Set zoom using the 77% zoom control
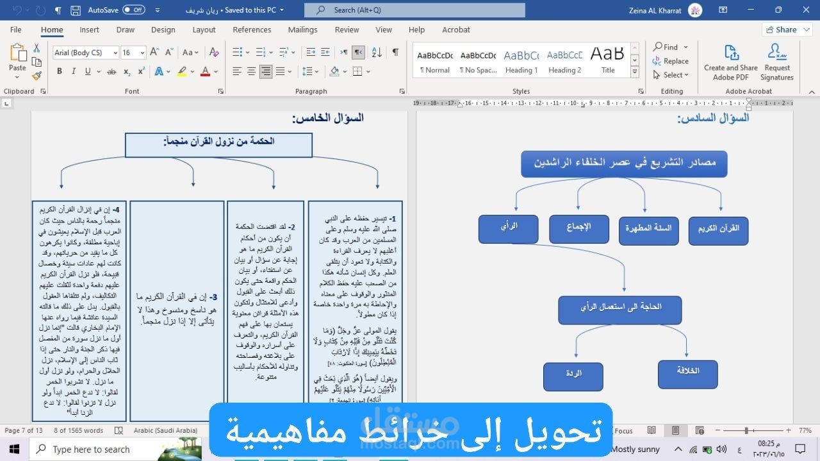The height and width of the screenshot is (461, 820). point(805,430)
